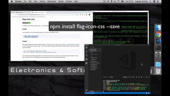This screenshot has height=96, width=170.
Task: Click the npm package version badge
Action: point(27,23)
